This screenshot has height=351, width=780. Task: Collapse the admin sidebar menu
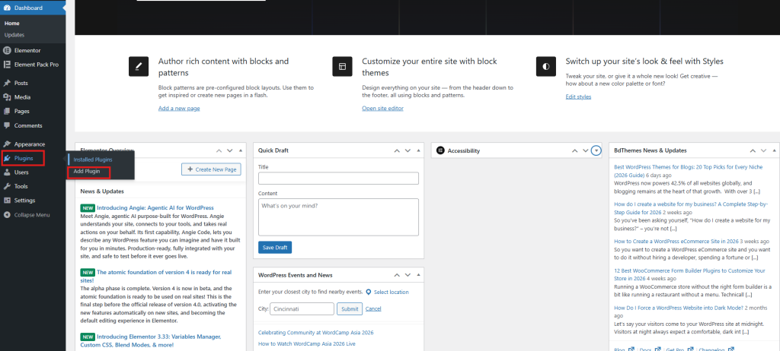(x=33, y=215)
